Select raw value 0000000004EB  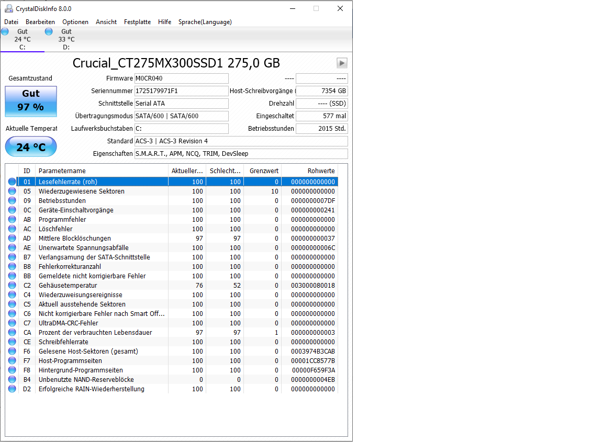312,379
